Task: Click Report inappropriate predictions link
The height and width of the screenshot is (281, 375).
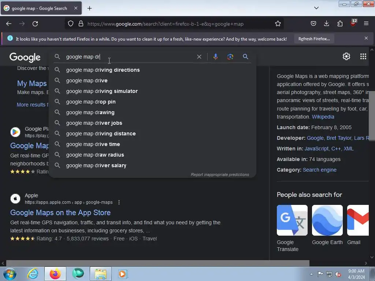Action: 220,175
